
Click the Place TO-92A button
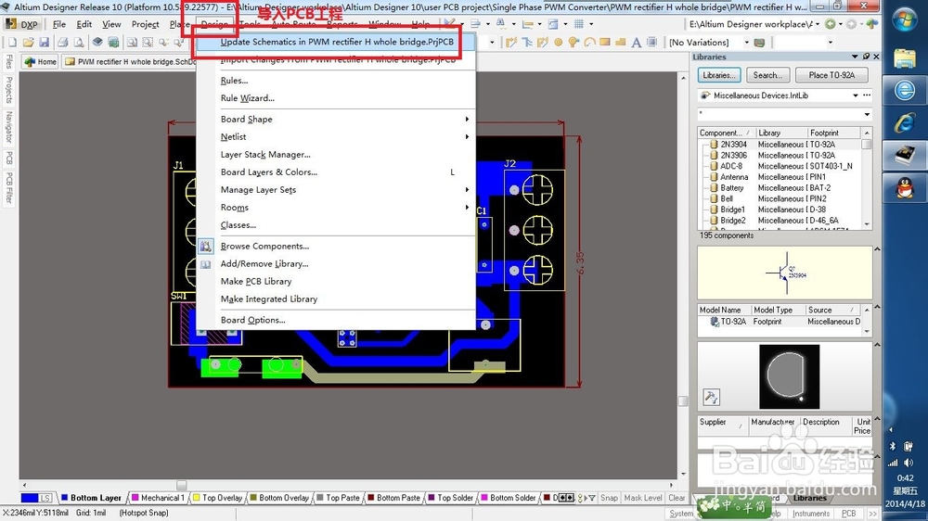[831, 75]
